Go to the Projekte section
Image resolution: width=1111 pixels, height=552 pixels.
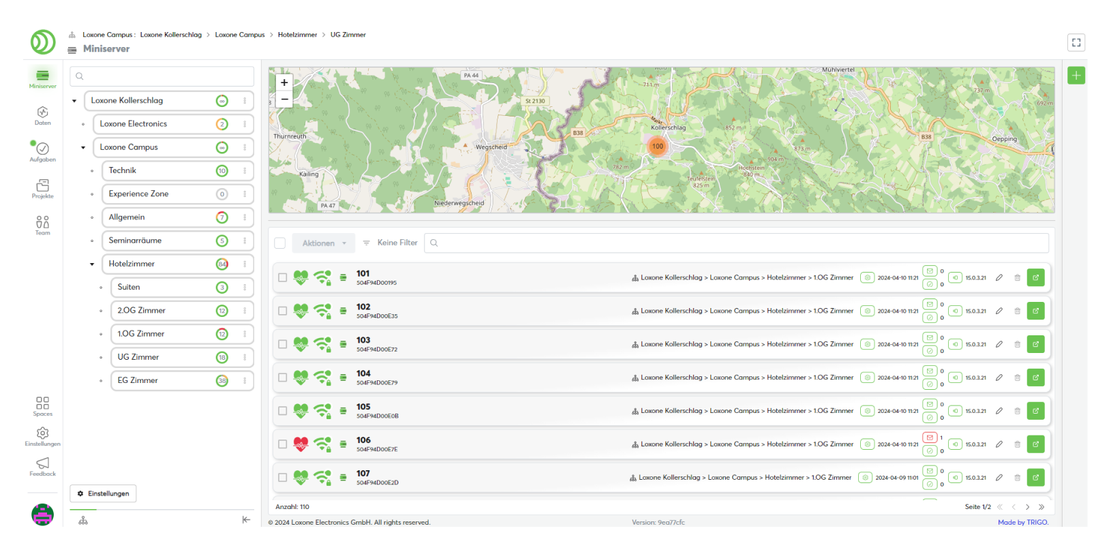42,187
